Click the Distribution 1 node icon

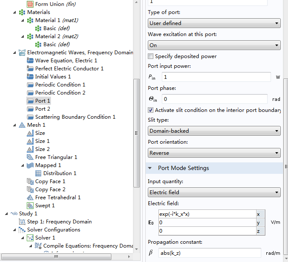tap(38, 173)
